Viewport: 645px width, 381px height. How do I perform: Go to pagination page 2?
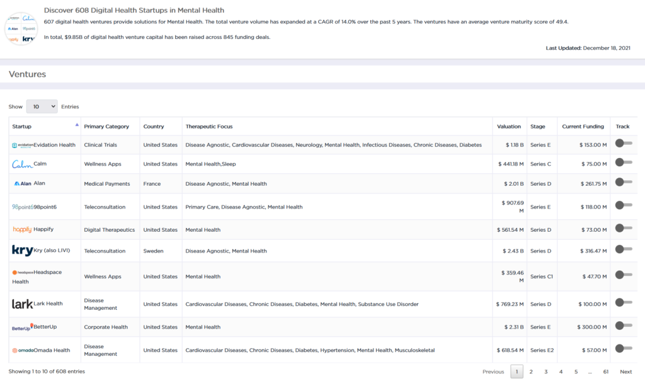click(x=531, y=372)
